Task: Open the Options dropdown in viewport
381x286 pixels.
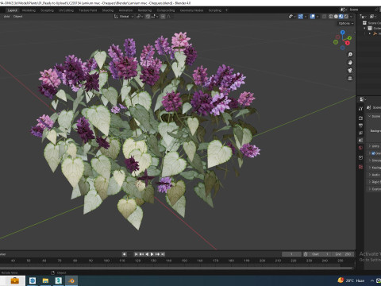Action: coord(346,23)
